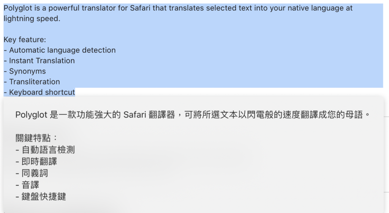Image resolution: width=389 pixels, height=213 pixels.
Task: Click "Polyglot" in the translation popup
Action: click(x=31, y=115)
